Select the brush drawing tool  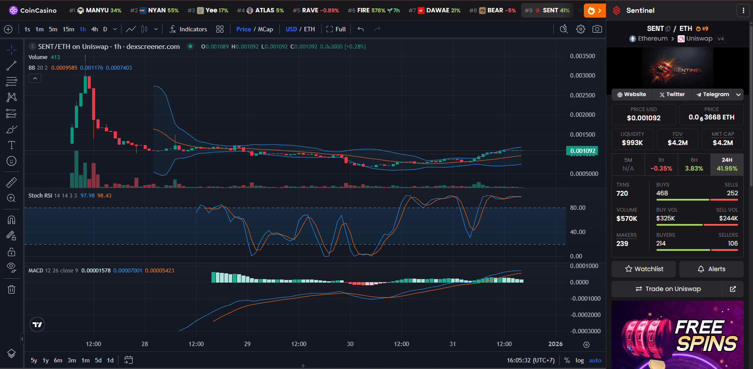pyautogui.click(x=11, y=129)
